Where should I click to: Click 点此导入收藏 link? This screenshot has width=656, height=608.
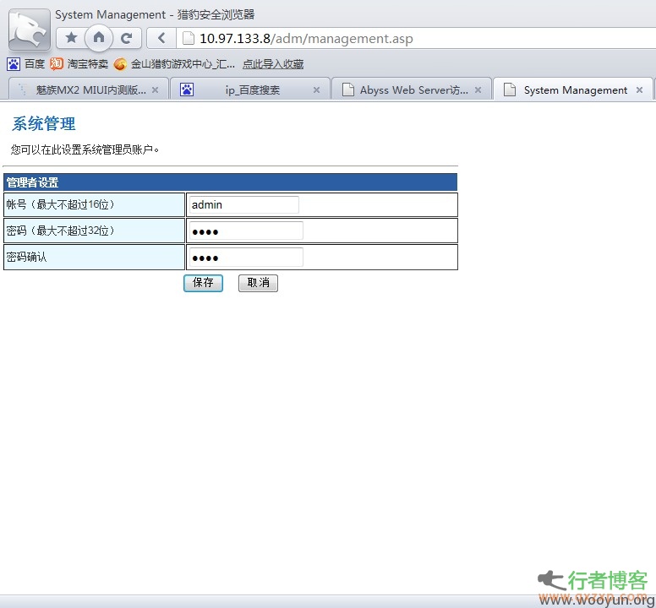pos(273,64)
